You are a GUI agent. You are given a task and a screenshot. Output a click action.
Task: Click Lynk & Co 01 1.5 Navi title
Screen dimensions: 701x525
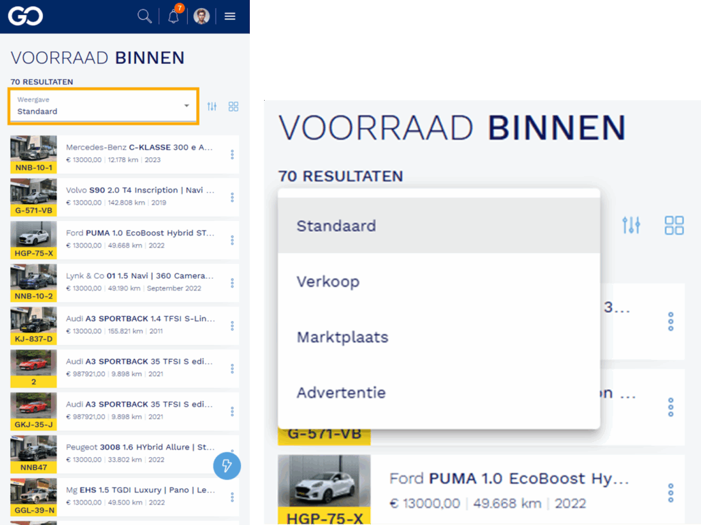(x=140, y=276)
